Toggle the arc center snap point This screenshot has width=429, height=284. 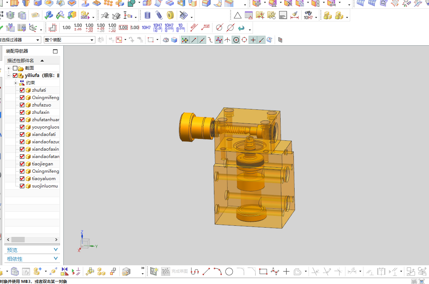(236, 40)
